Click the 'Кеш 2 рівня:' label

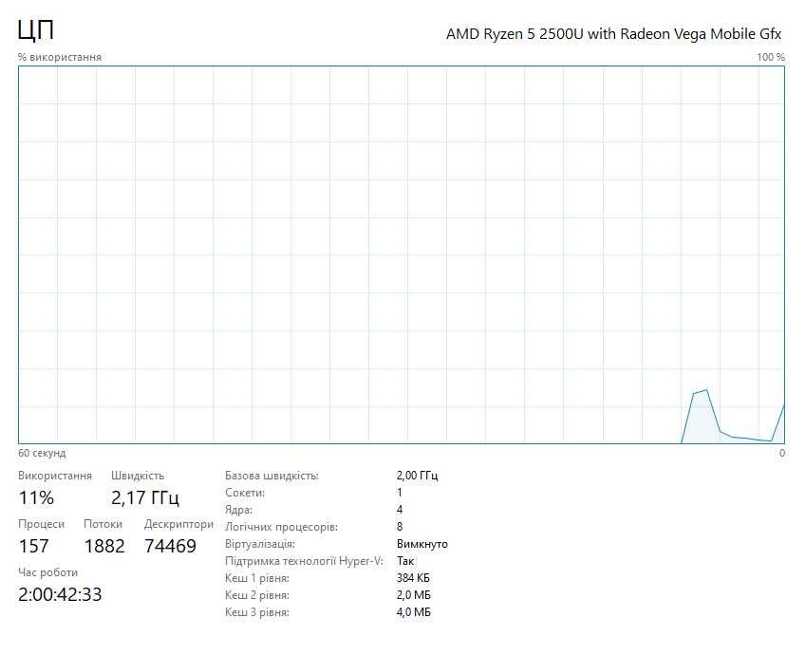coord(257,595)
